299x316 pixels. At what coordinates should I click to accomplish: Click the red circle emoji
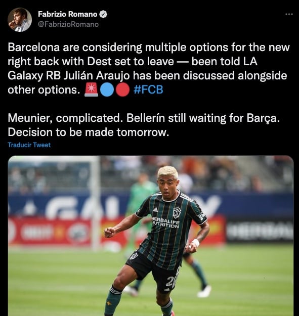[x=122, y=89]
